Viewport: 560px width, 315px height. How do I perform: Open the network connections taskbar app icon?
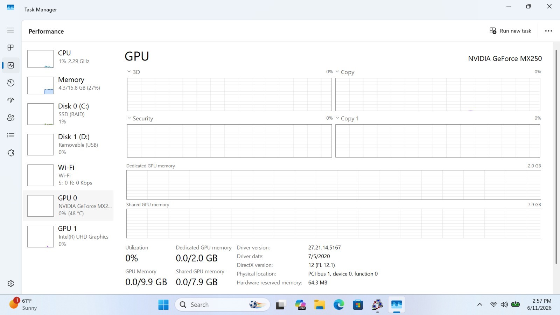point(377,305)
